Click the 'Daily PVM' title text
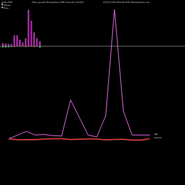Screen dimensions: 185x185 click(x=7, y=2)
